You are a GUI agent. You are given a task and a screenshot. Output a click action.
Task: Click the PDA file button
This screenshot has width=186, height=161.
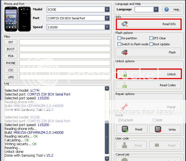point(11,56)
